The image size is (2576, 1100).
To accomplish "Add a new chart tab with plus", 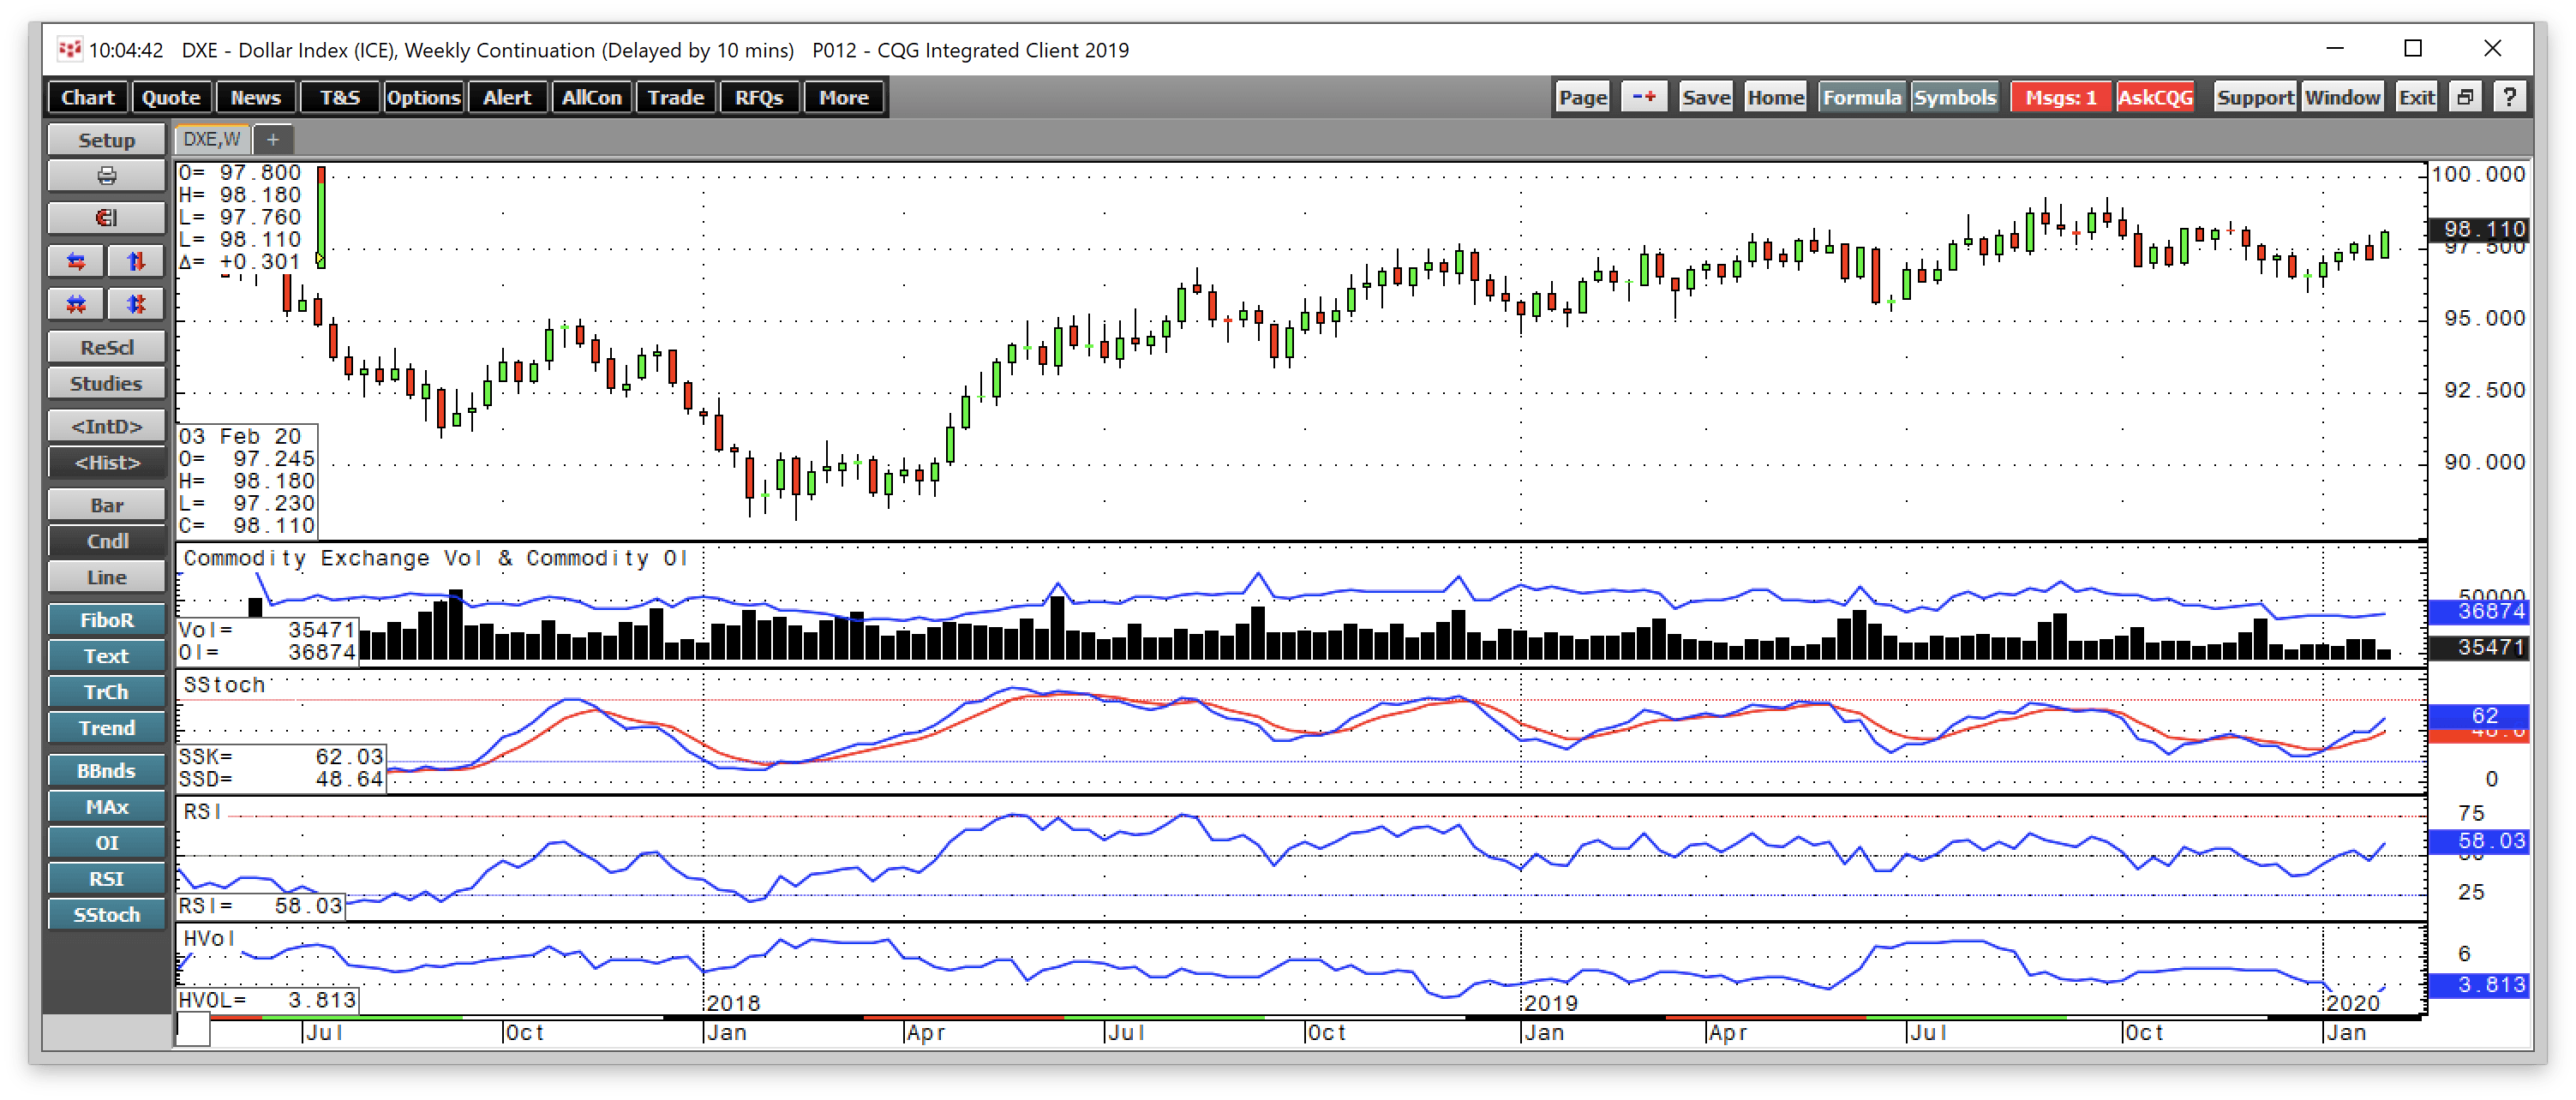I will pos(272,140).
